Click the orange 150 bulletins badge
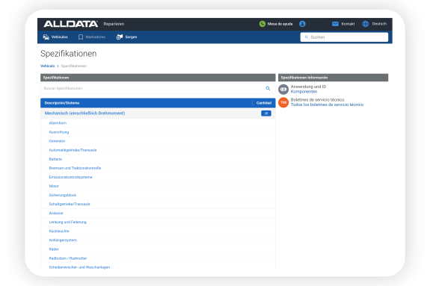The width and height of the screenshot is (430, 286). point(283,102)
